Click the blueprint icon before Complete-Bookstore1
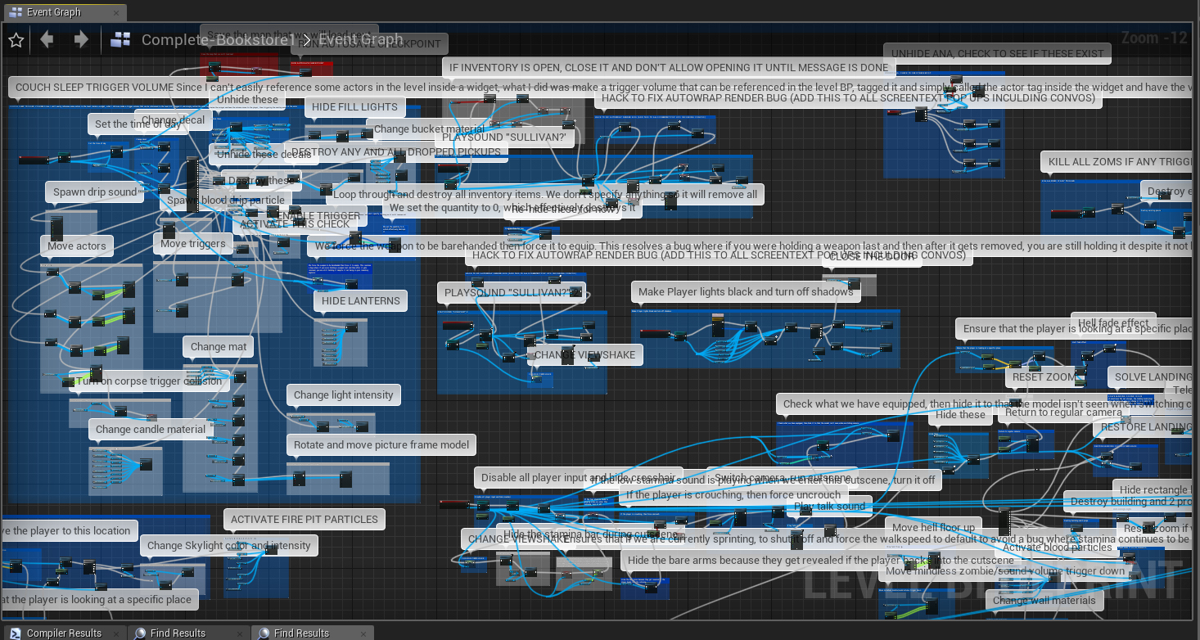This screenshot has height=640, width=1200. [121, 39]
